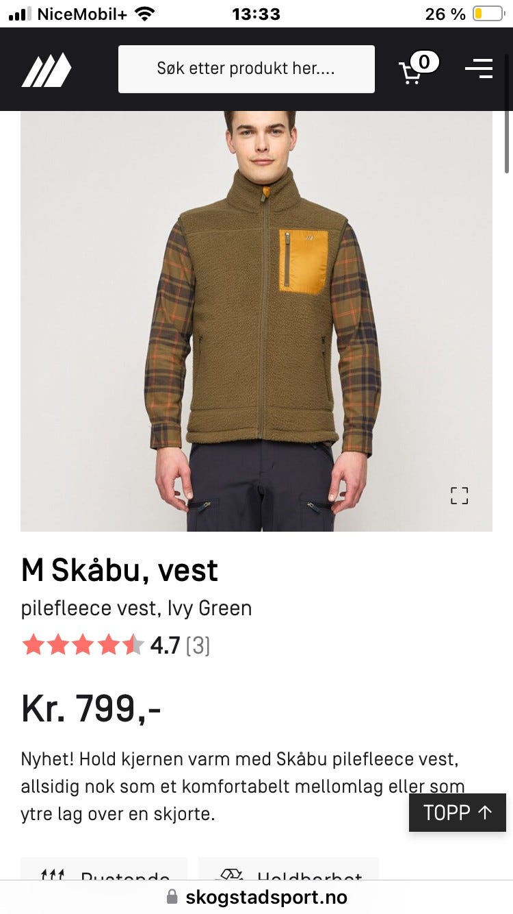Tap the Wi-Fi icon in status bar
This screenshot has height=914, width=513.
coord(144,14)
